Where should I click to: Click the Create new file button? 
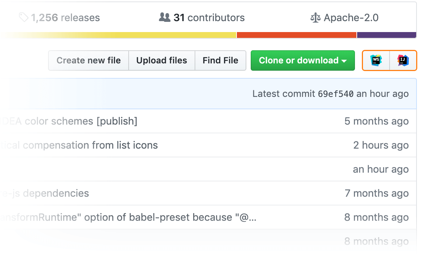pyautogui.click(x=89, y=60)
